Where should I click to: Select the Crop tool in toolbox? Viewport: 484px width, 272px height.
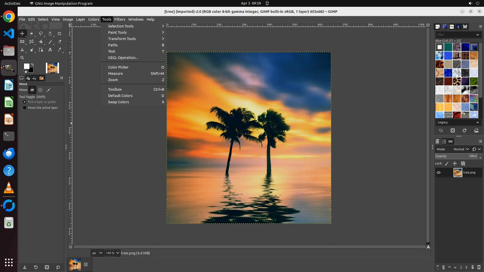(x=59, y=33)
